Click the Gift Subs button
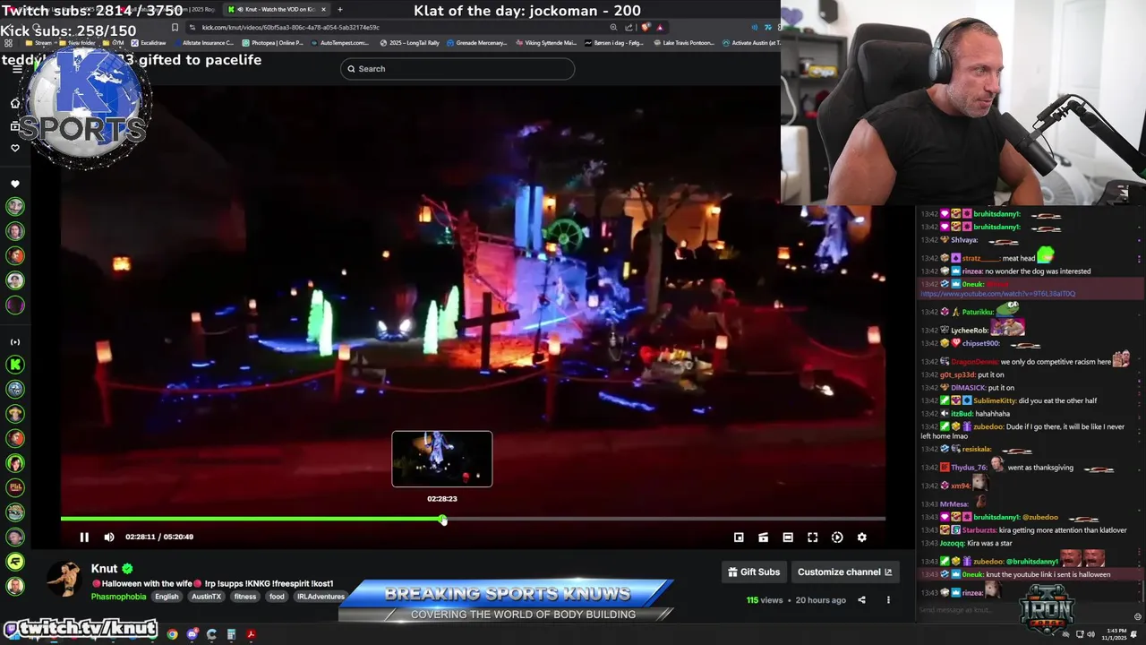 [x=754, y=572]
